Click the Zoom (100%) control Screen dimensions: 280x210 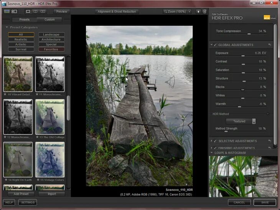(x=177, y=12)
